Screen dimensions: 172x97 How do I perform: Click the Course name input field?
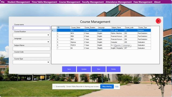click(31, 28)
